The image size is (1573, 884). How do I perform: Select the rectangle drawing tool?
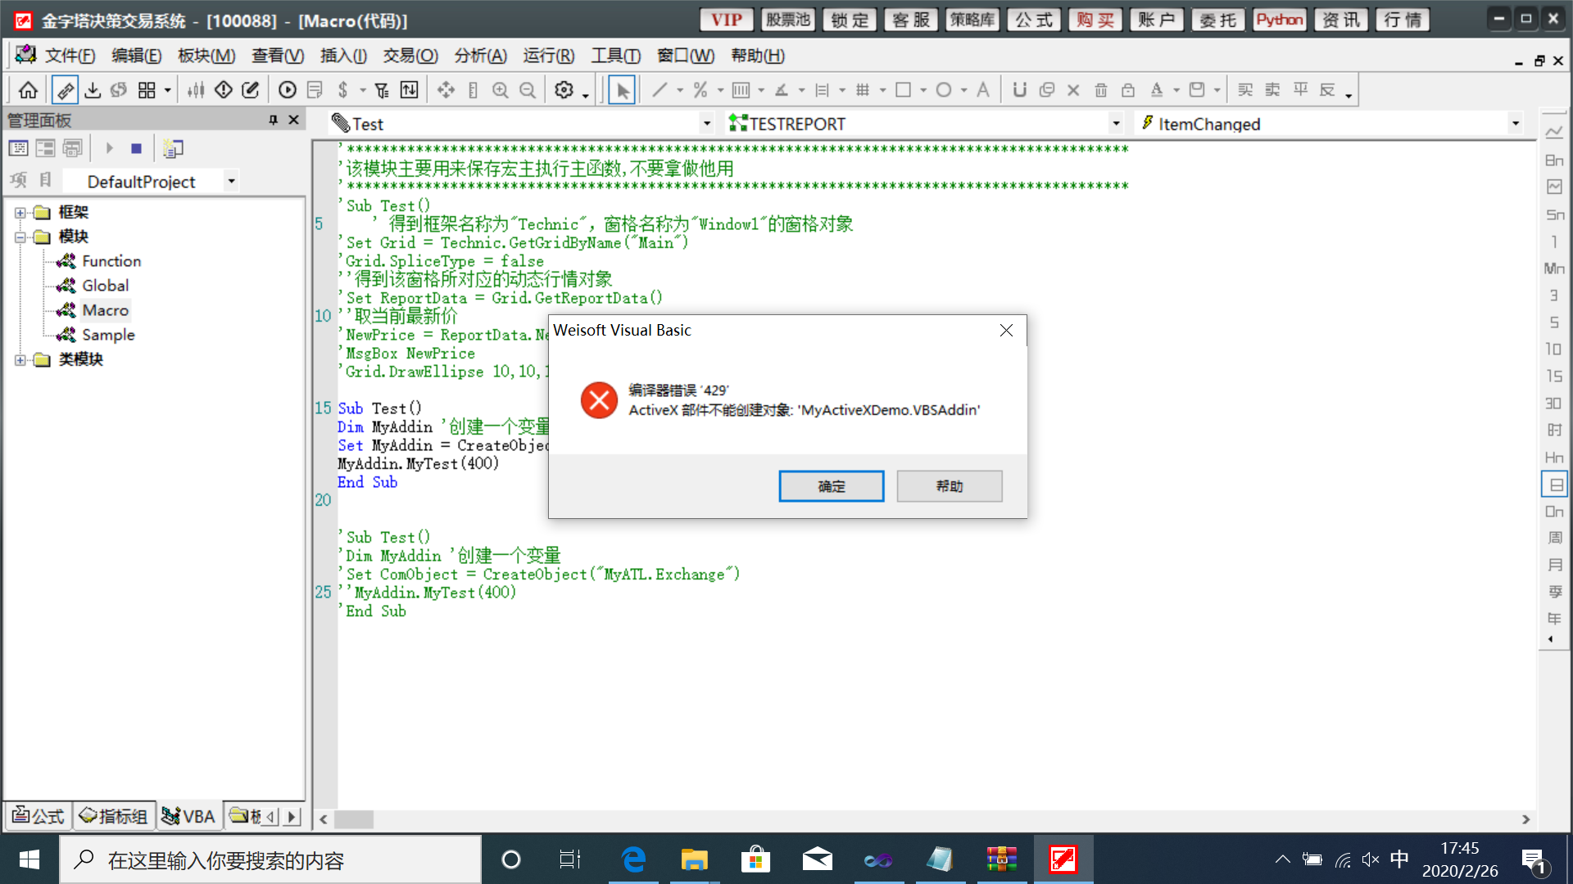(903, 90)
